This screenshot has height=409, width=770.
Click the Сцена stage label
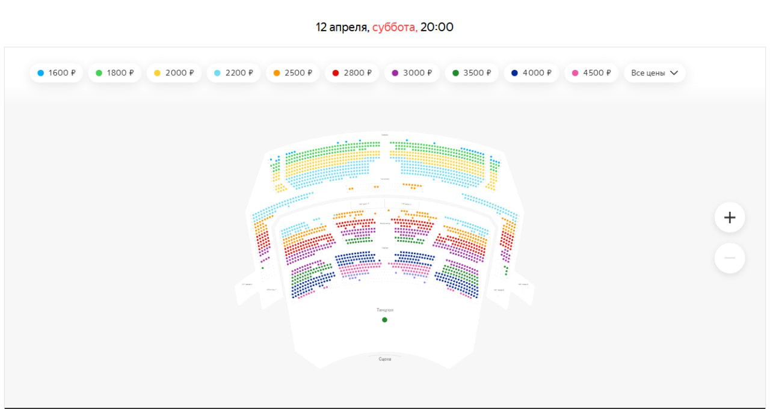[384, 359]
